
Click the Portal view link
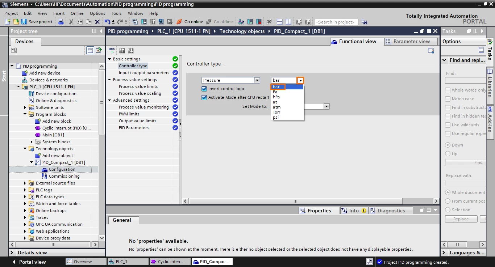tap(32, 262)
